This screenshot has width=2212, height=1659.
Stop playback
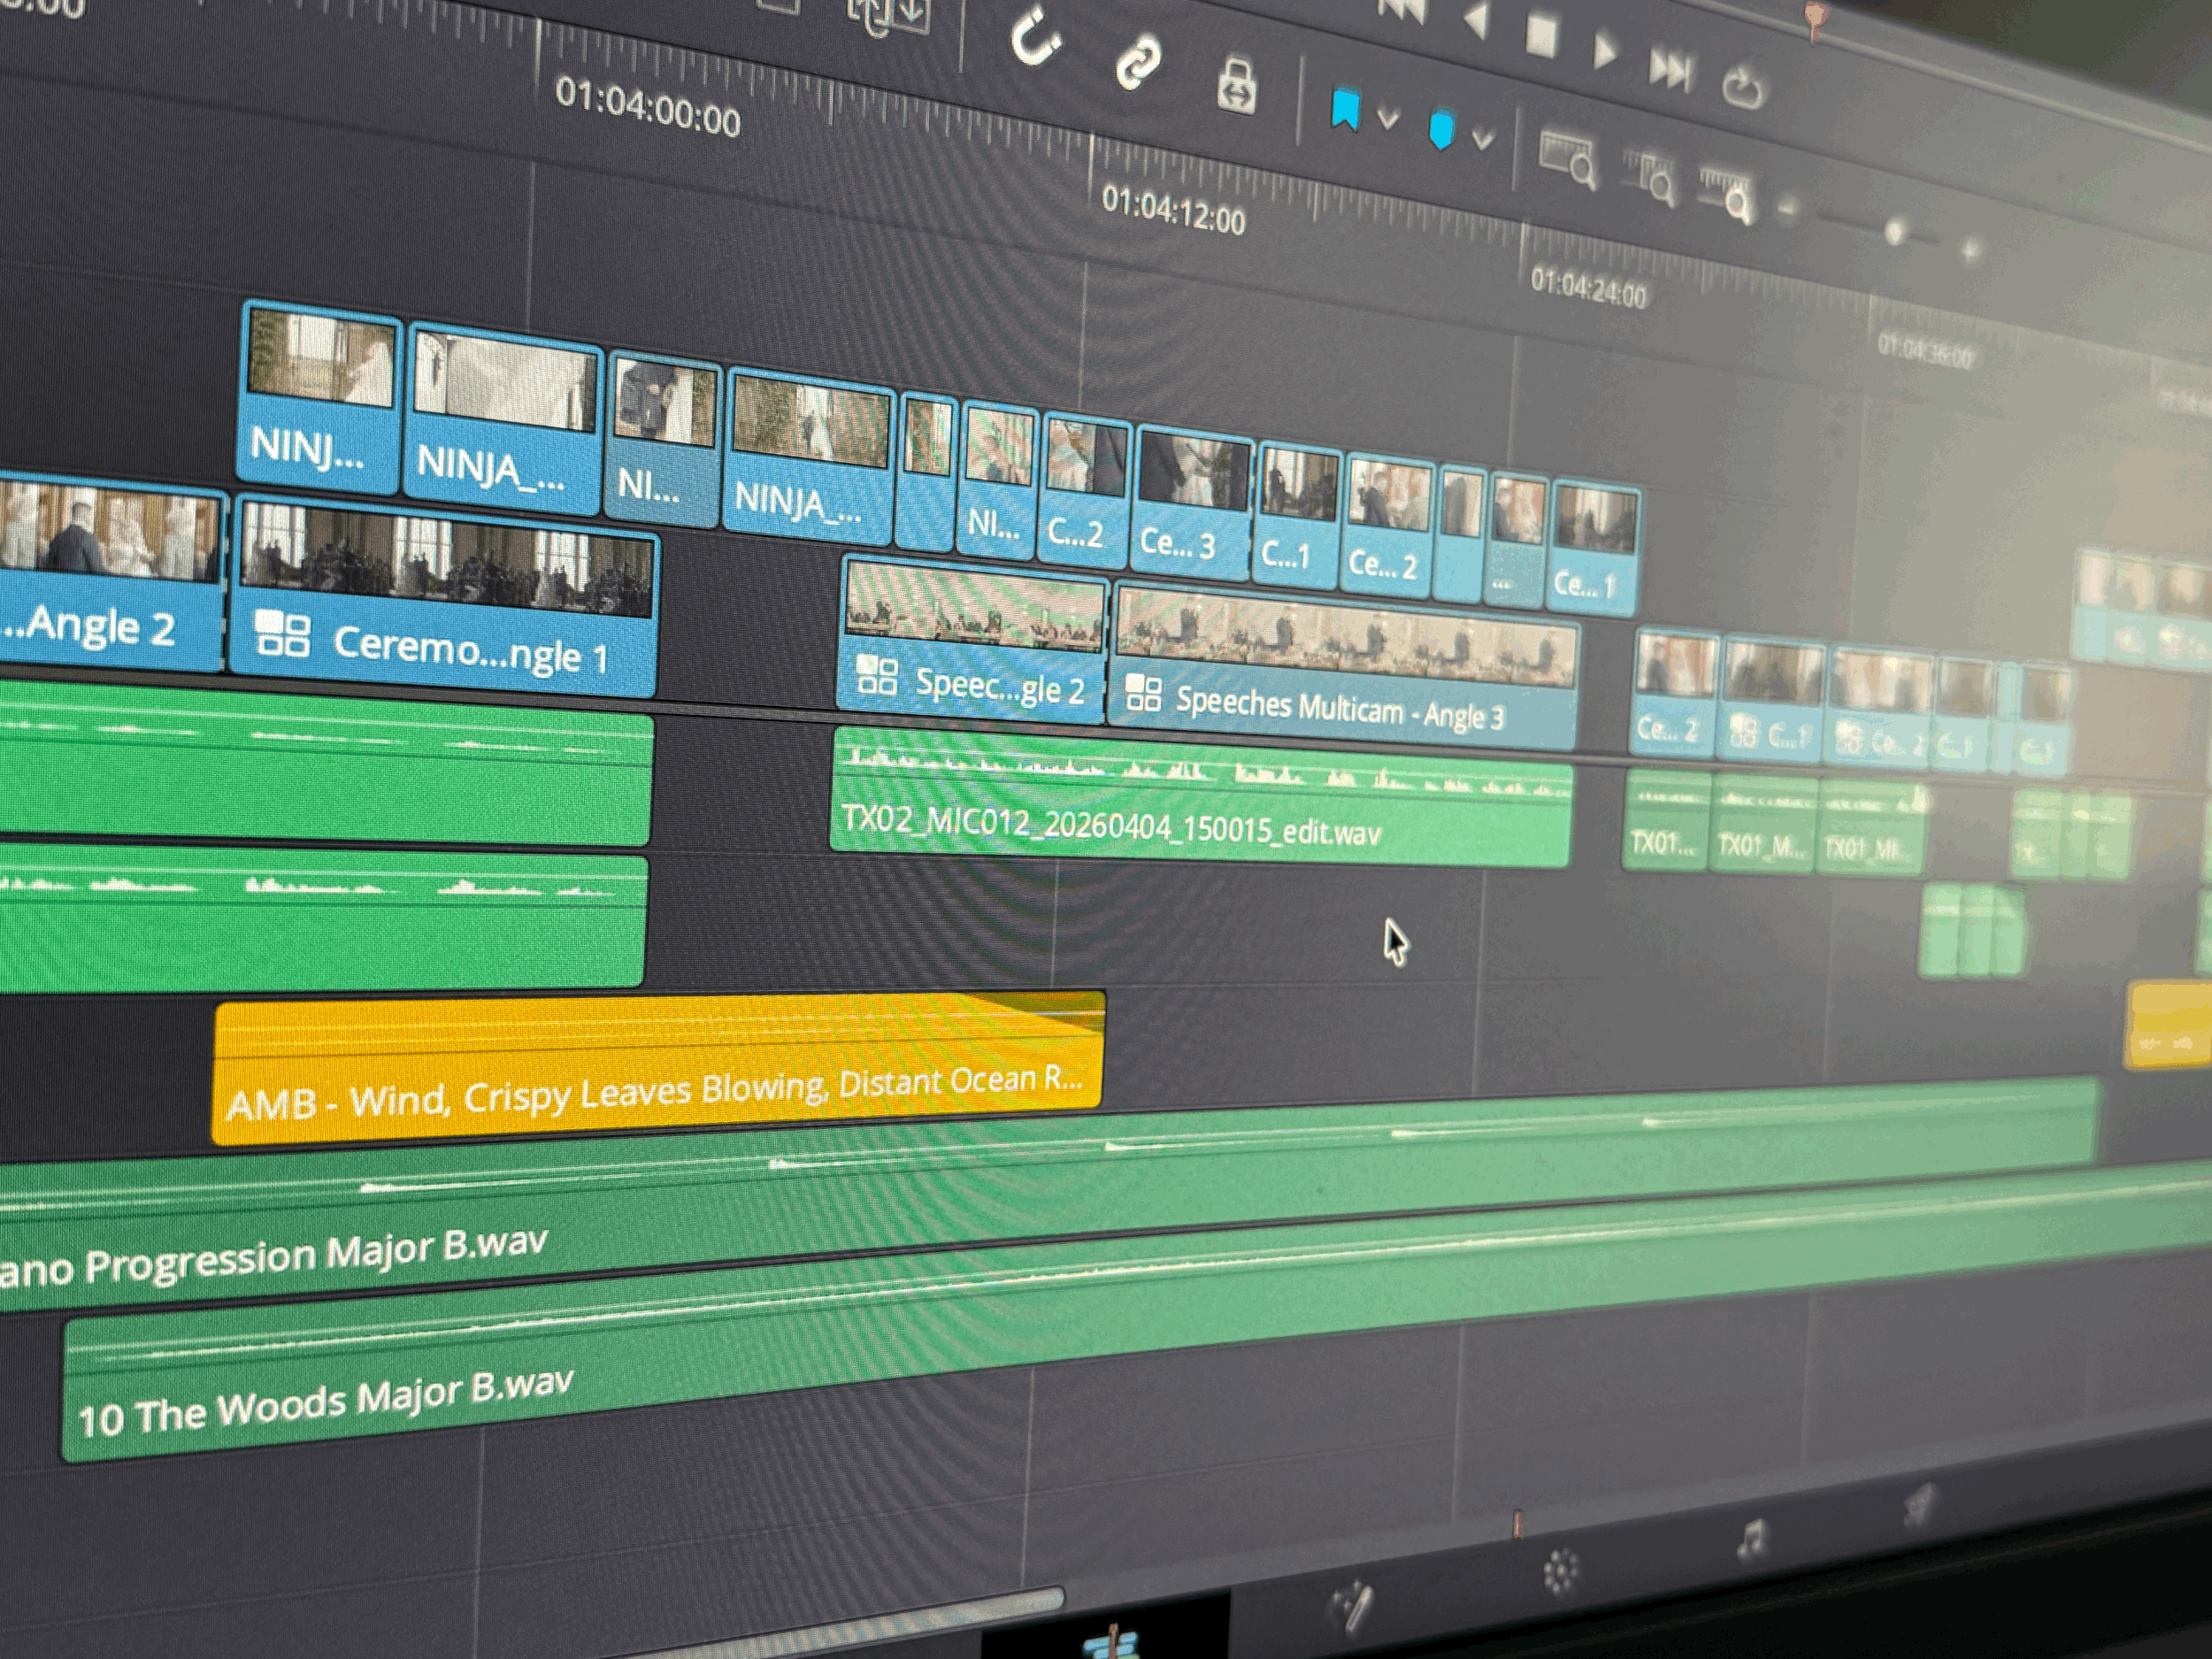pyautogui.click(x=1541, y=37)
